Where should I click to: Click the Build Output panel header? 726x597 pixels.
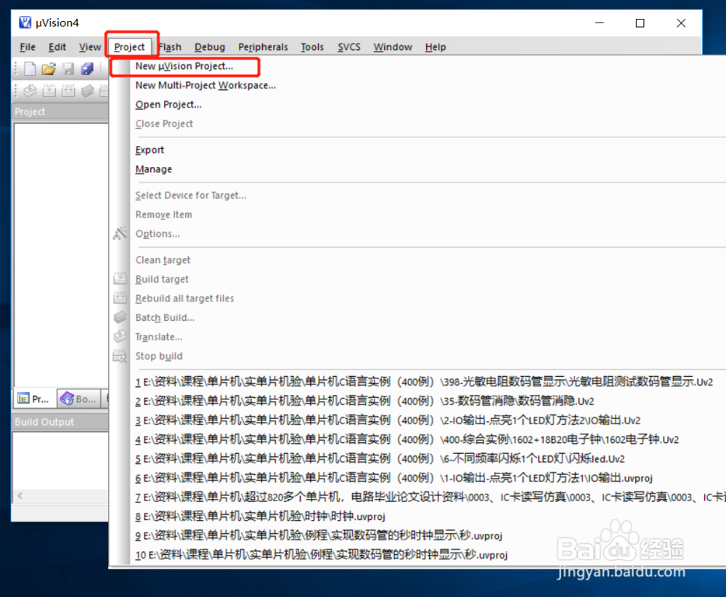(x=60, y=422)
